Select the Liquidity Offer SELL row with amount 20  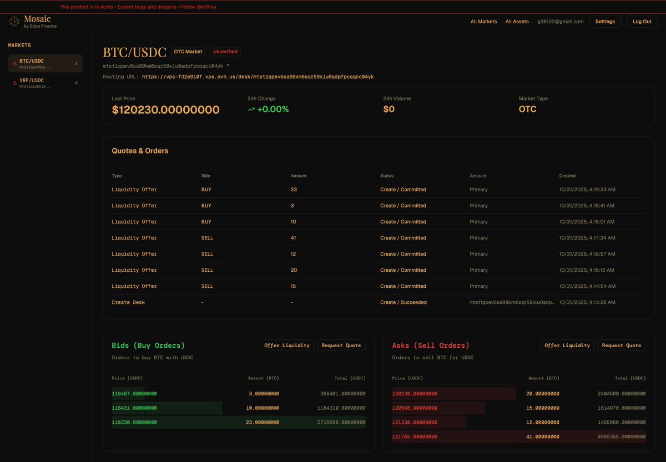pos(379,270)
